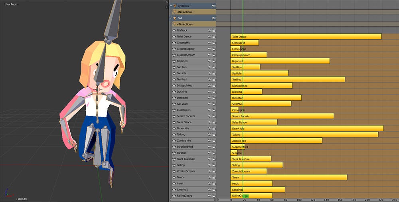This screenshot has height=202, width=399.
Task: Collapse the Girl channel group
Action: [171, 18]
